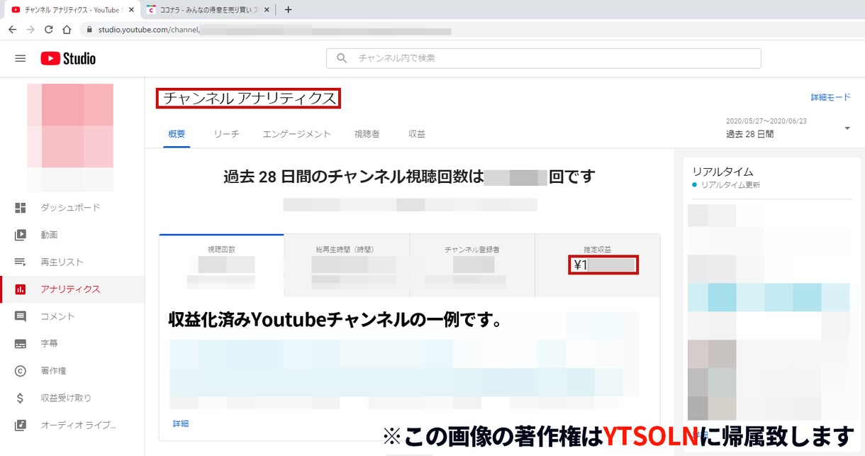Click the 動画 video icon in the sidebar
The height and width of the screenshot is (456, 865).
tap(21, 235)
